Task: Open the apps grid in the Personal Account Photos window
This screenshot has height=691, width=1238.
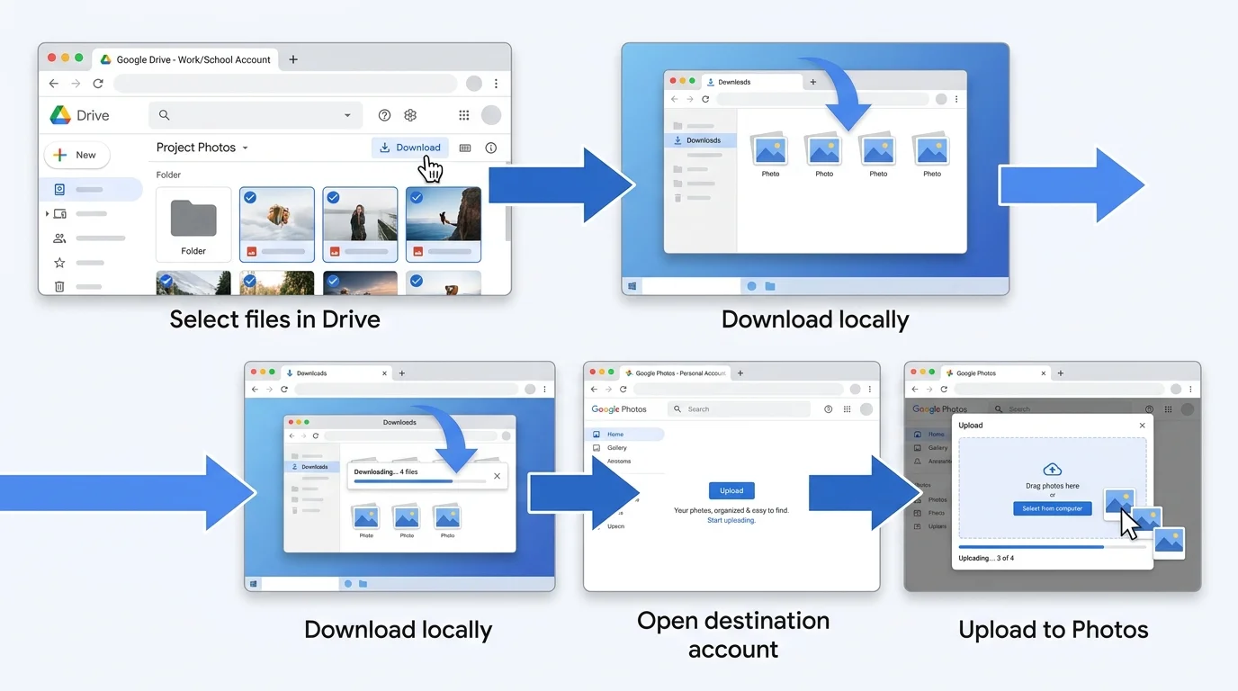Action: click(847, 409)
